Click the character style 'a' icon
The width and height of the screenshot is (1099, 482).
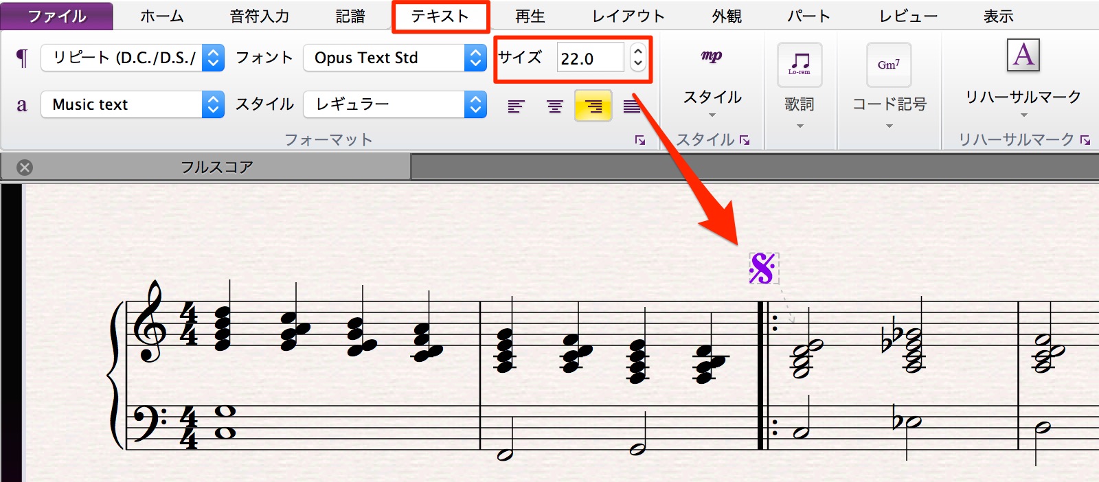pyautogui.click(x=22, y=104)
